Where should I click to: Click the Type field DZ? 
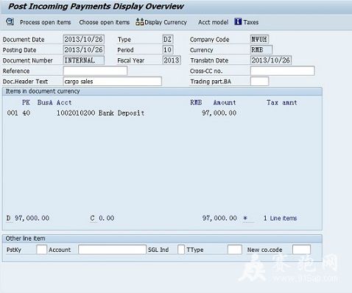click(x=168, y=39)
